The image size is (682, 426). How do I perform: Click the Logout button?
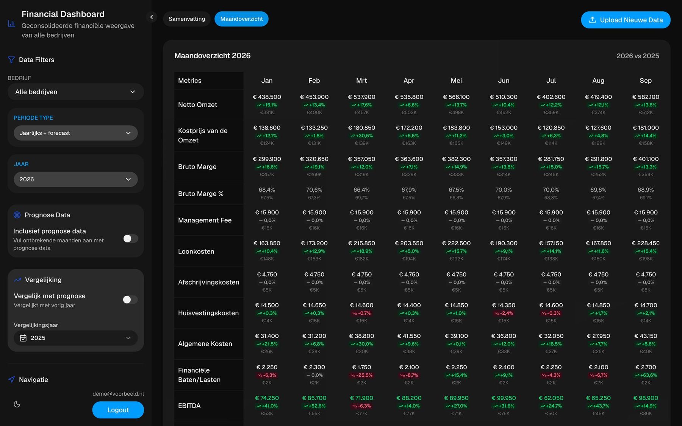pos(118,410)
